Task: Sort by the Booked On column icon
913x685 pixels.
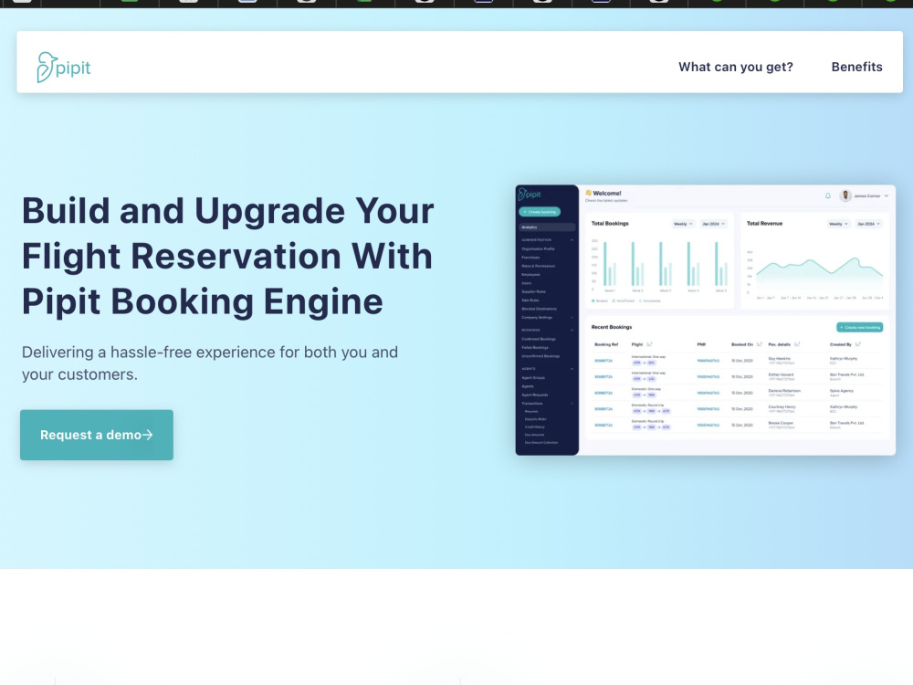Action: [x=760, y=344]
